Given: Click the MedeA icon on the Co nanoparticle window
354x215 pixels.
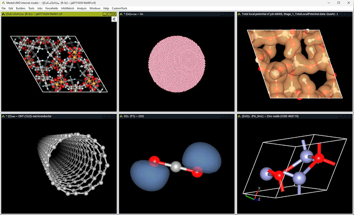Looking at the screenshot, I should point(121,14).
